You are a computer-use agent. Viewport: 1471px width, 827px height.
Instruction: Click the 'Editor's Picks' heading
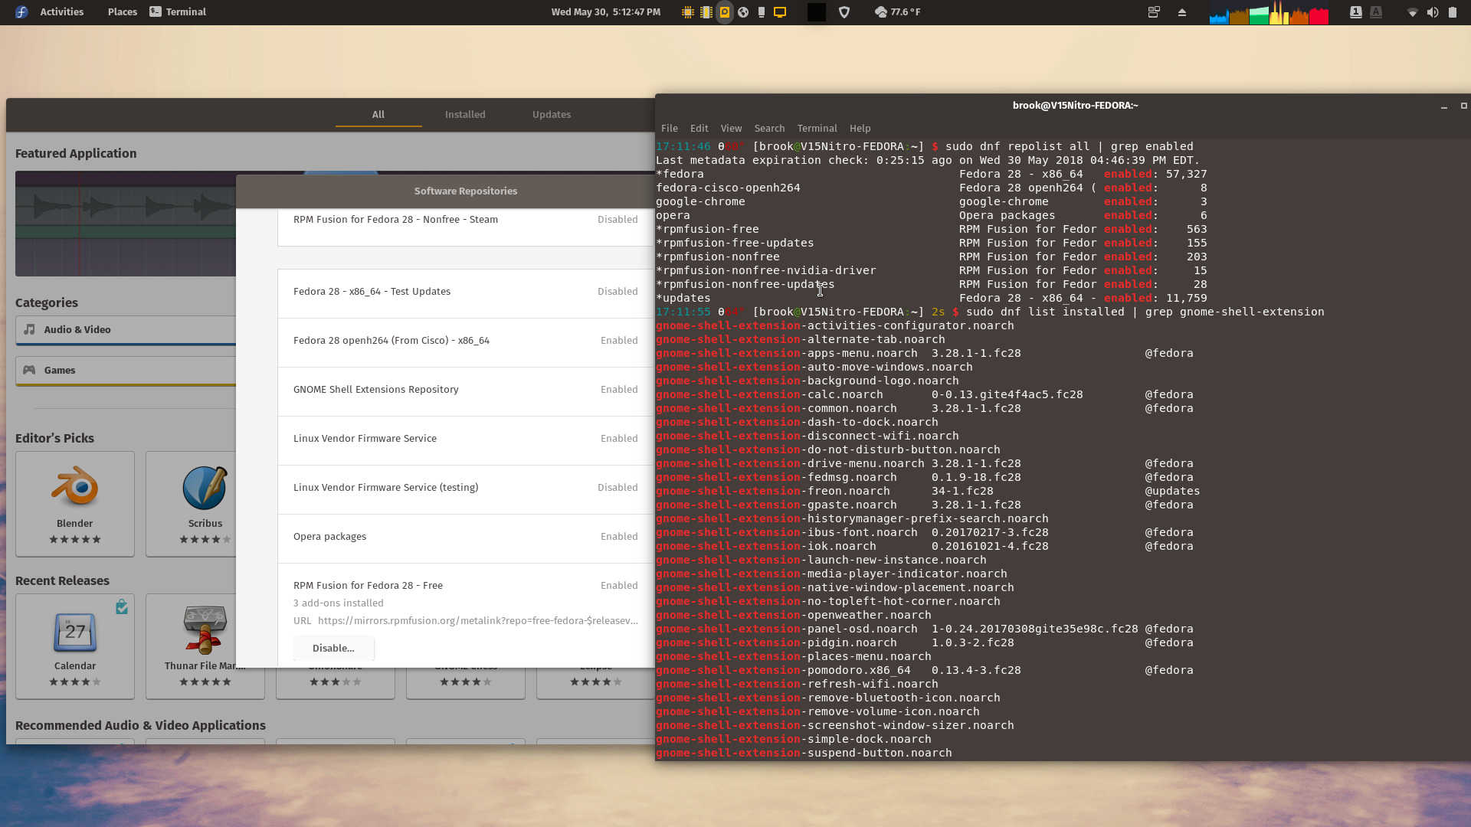click(x=54, y=438)
